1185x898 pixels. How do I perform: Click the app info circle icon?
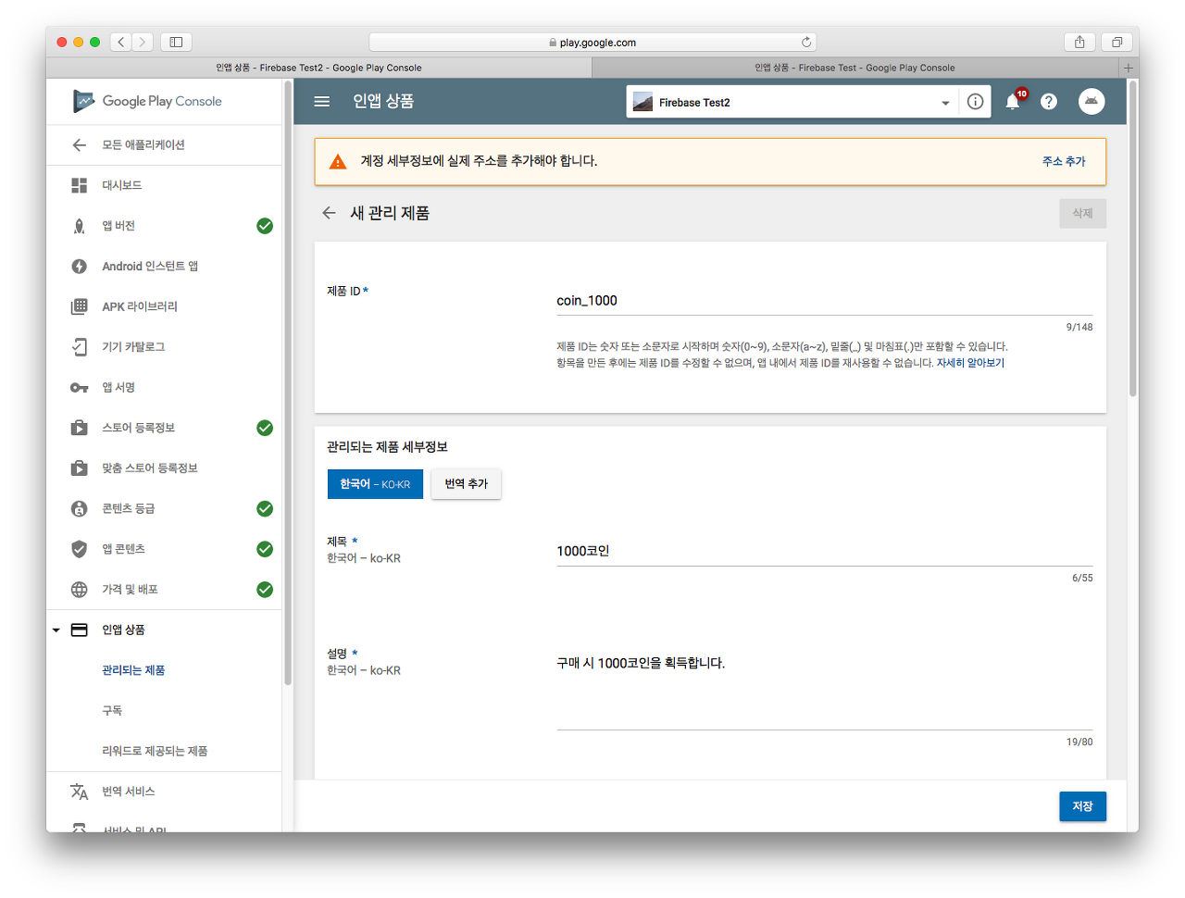pos(975,102)
